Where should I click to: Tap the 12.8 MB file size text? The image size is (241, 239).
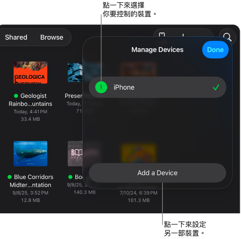[30, 200]
